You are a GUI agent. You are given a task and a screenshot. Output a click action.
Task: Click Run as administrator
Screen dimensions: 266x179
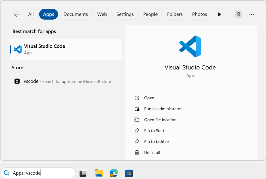pyautogui.click(x=163, y=109)
